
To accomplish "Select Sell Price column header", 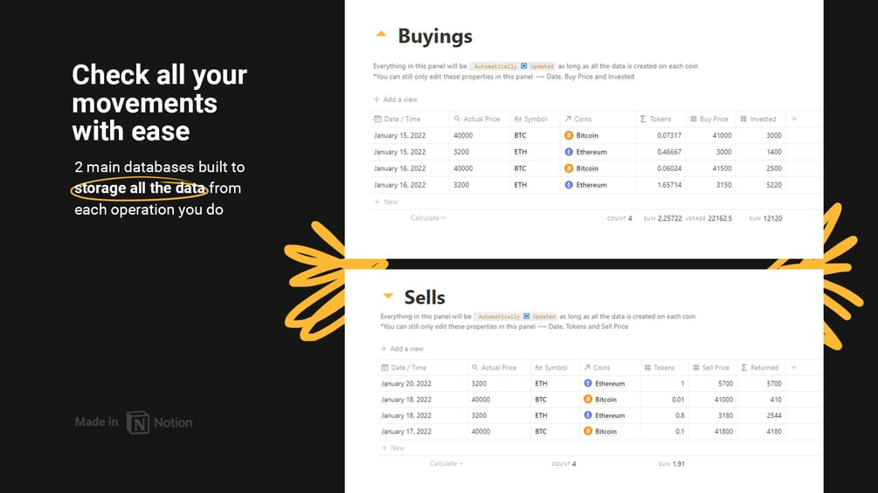I will click(x=710, y=368).
